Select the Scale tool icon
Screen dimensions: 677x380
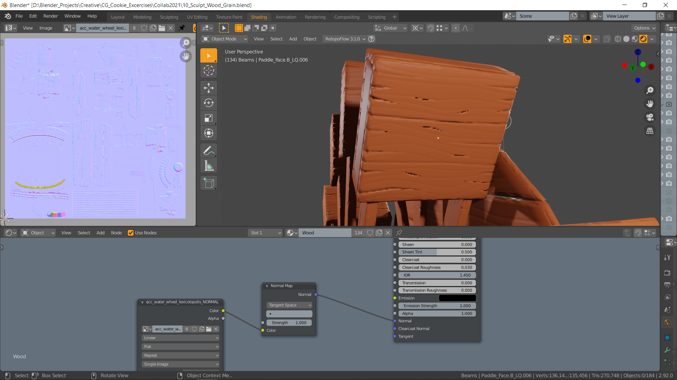pos(208,118)
